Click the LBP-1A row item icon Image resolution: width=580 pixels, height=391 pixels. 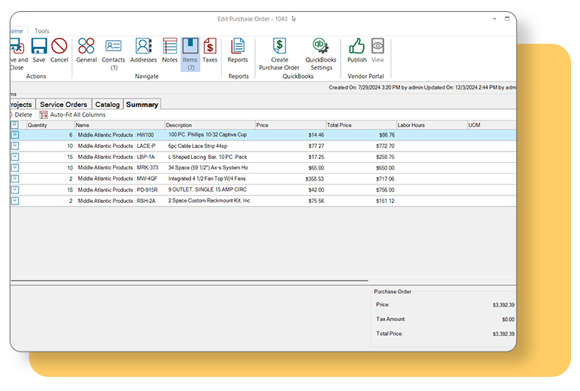[15, 157]
